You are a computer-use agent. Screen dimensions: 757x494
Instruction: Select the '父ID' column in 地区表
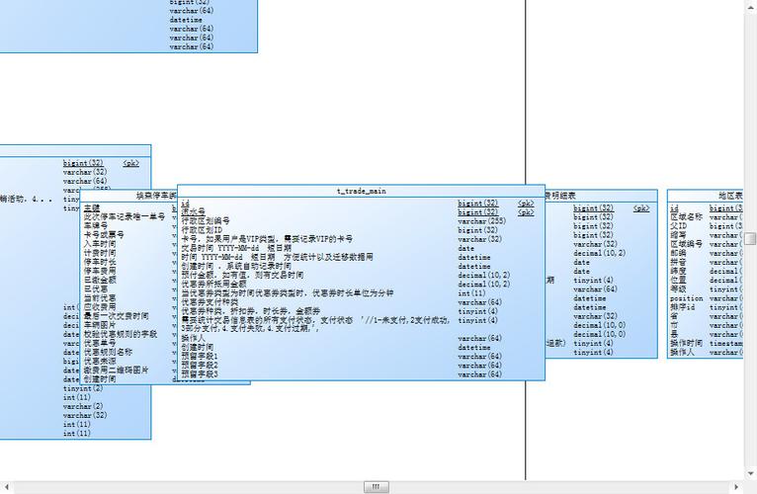click(x=678, y=226)
